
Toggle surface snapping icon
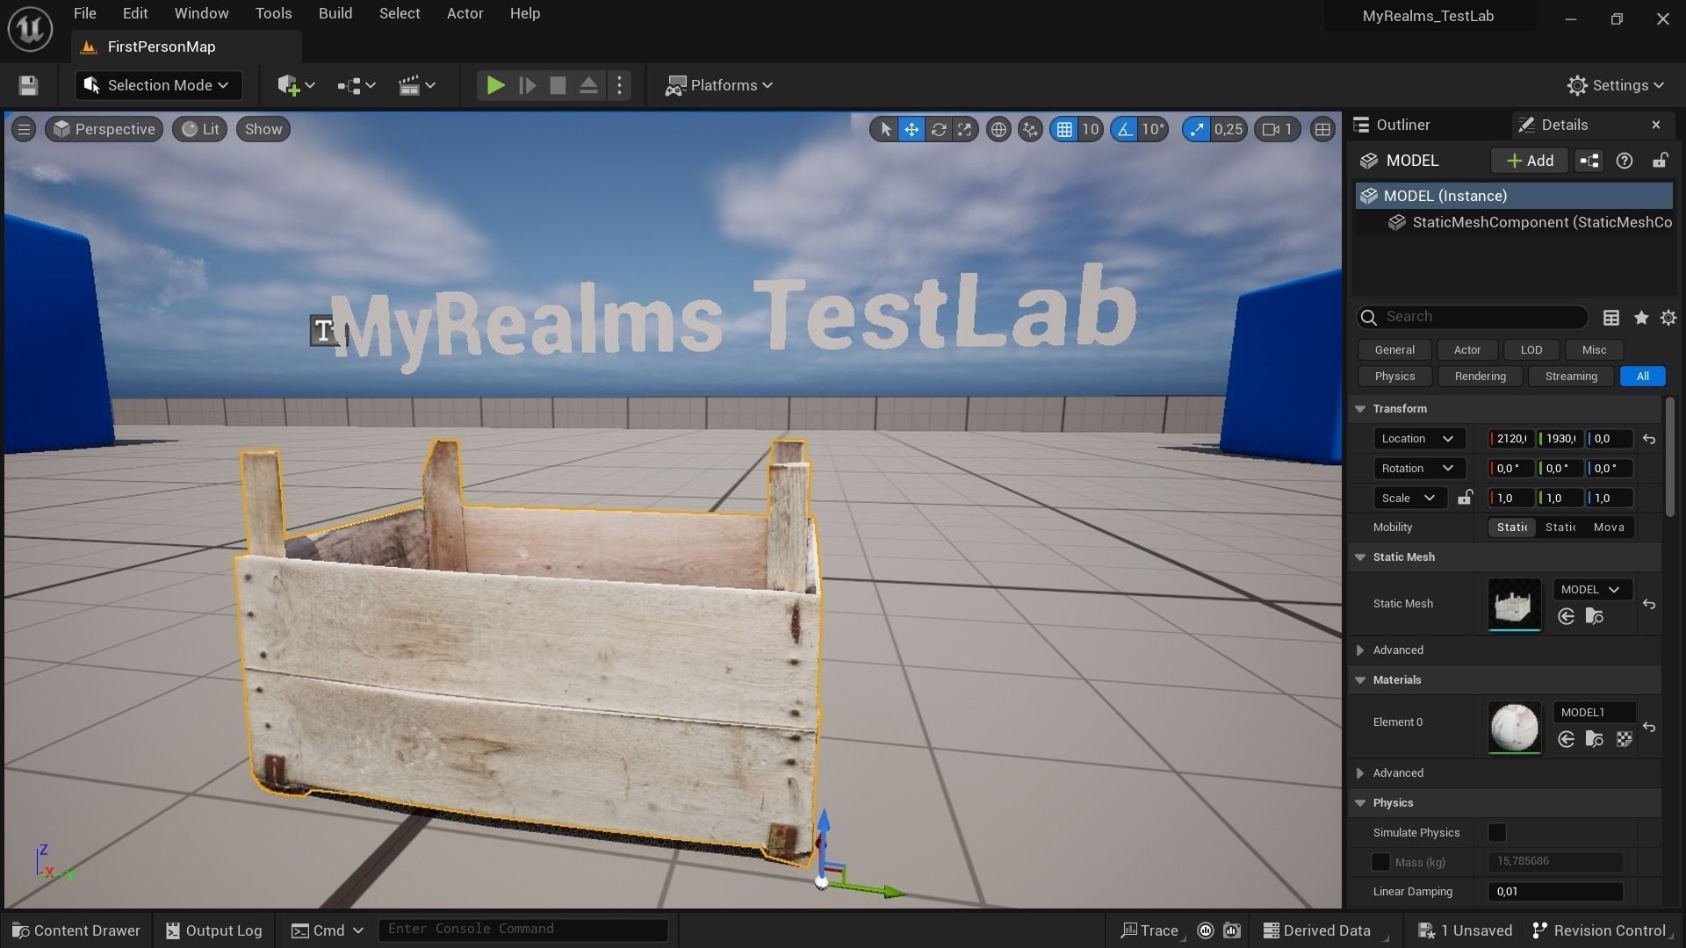point(1030,130)
